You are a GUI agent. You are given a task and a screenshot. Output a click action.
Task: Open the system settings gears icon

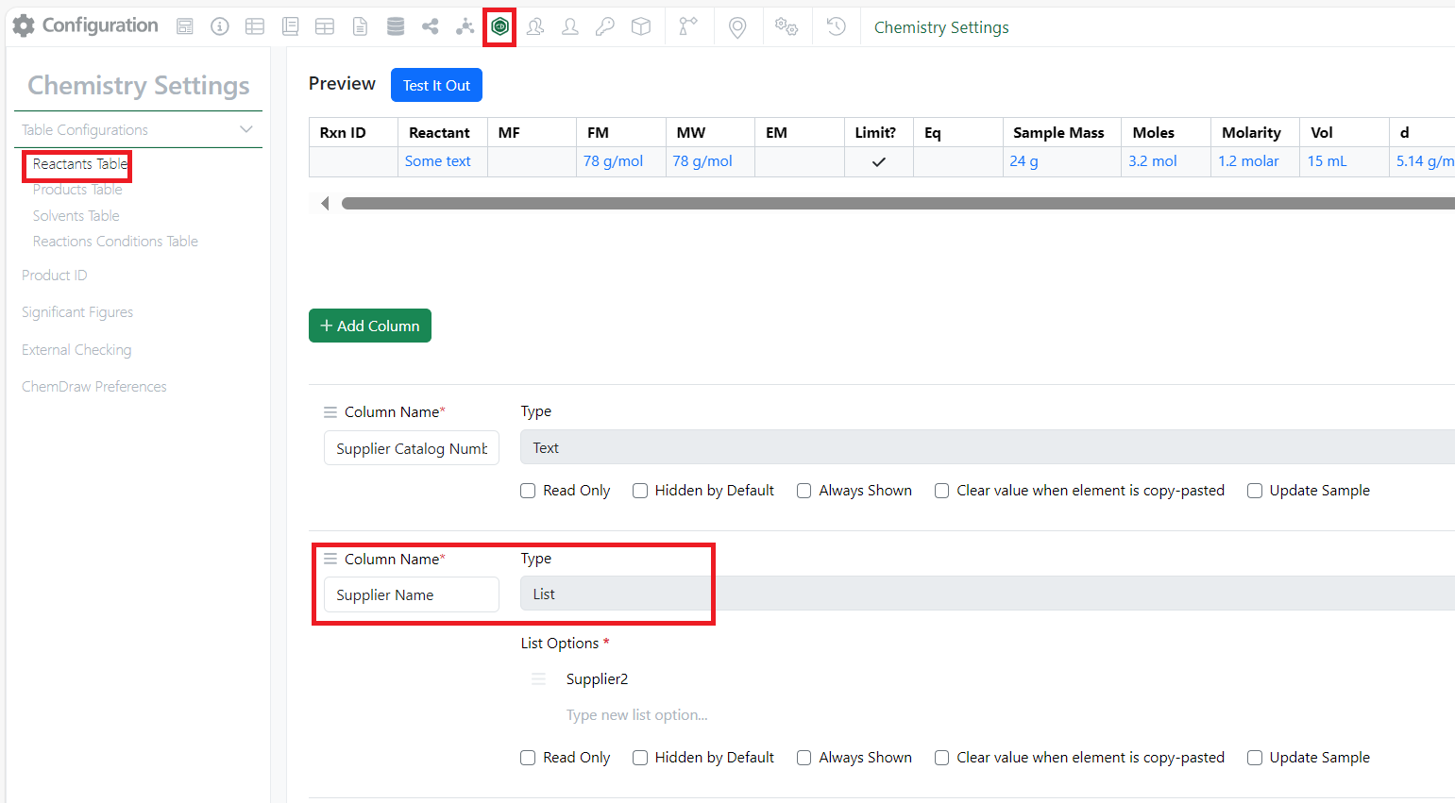787,25
